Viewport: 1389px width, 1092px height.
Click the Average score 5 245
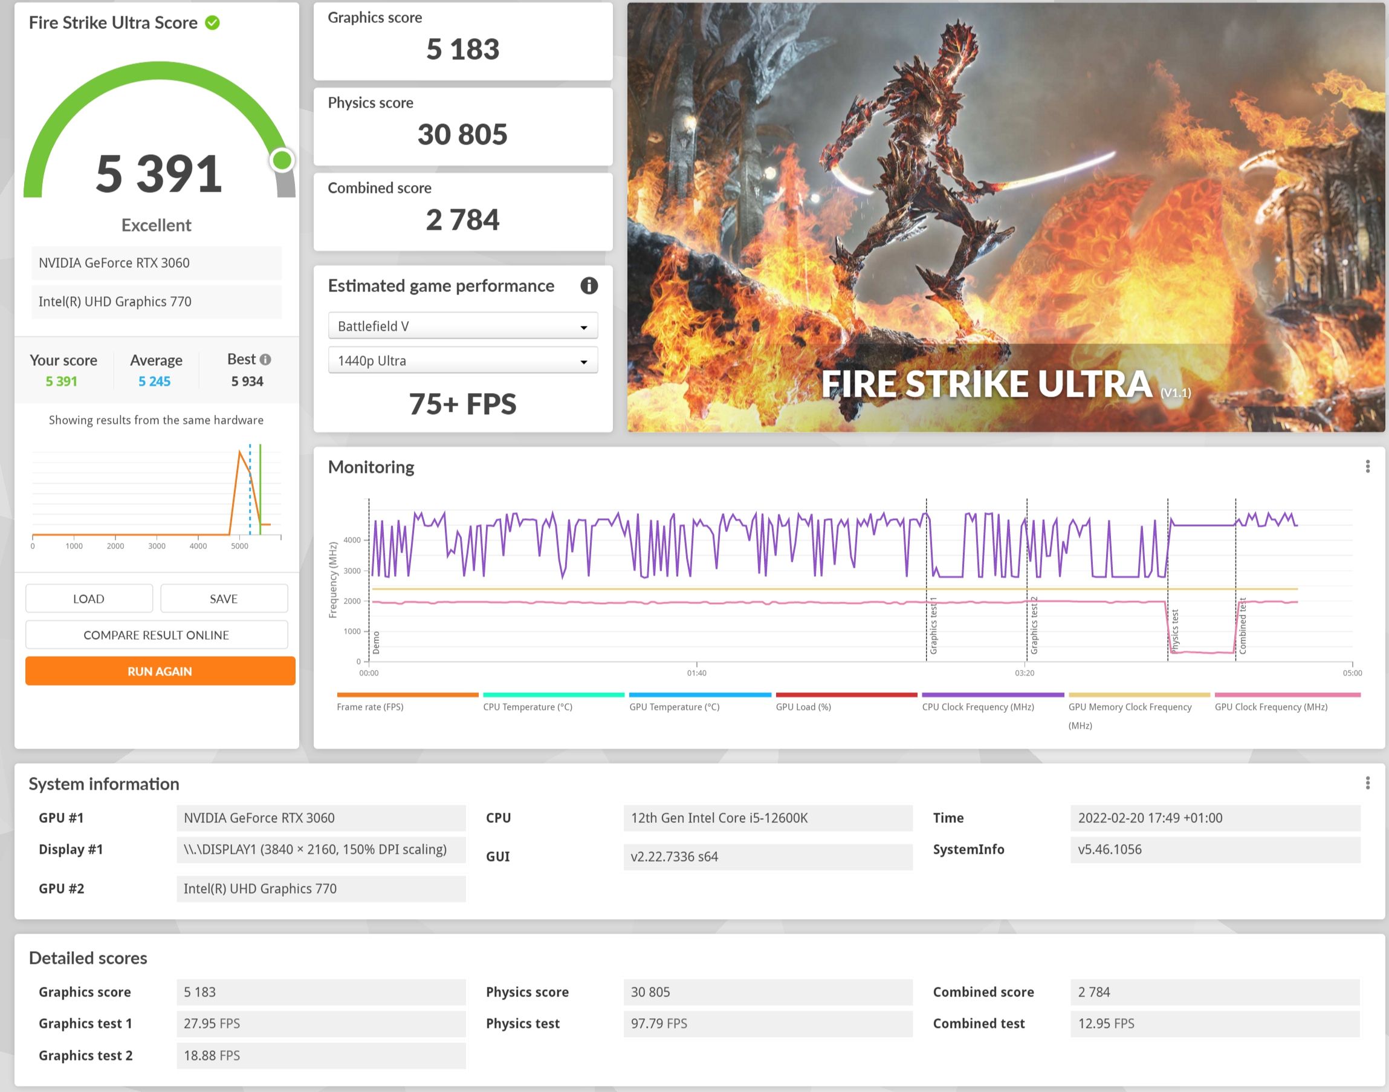click(155, 382)
